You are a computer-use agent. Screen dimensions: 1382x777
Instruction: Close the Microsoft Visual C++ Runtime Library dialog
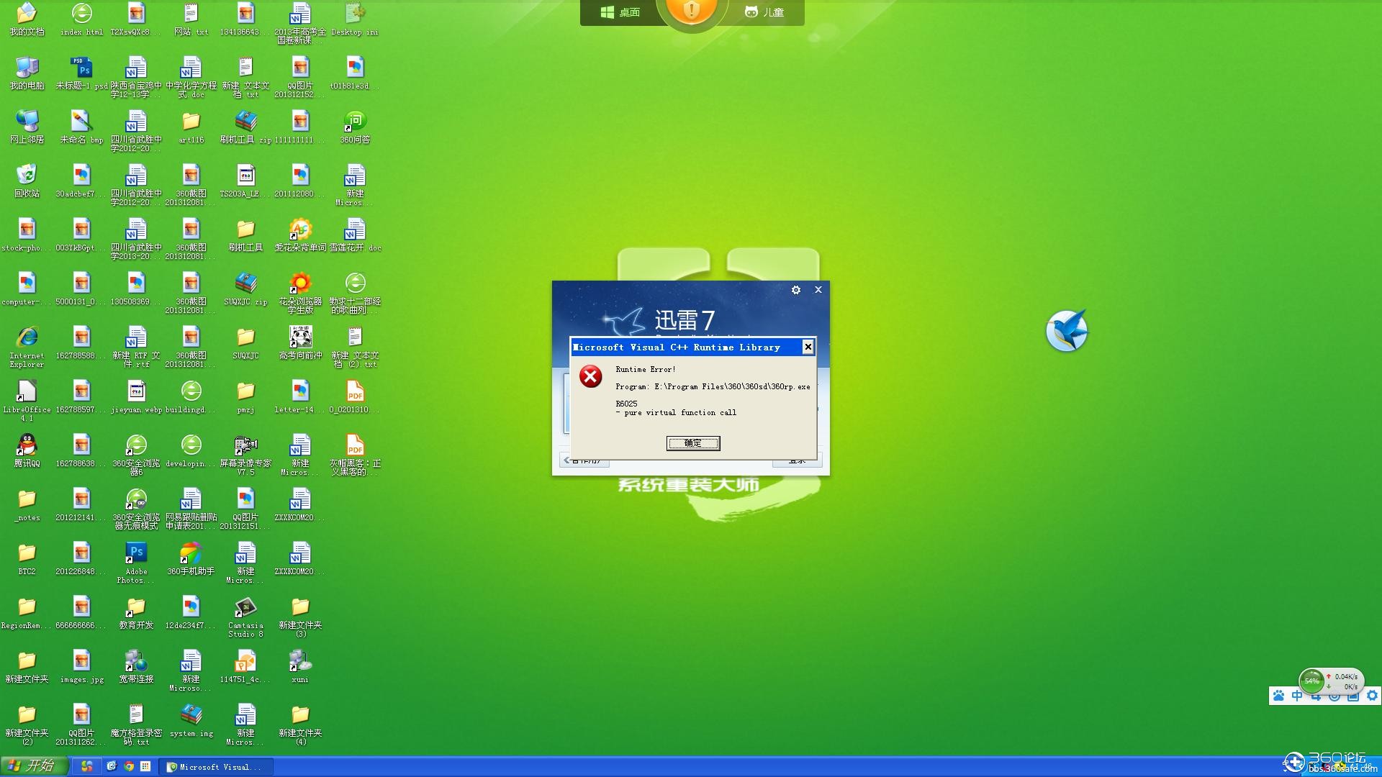(x=808, y=347)
